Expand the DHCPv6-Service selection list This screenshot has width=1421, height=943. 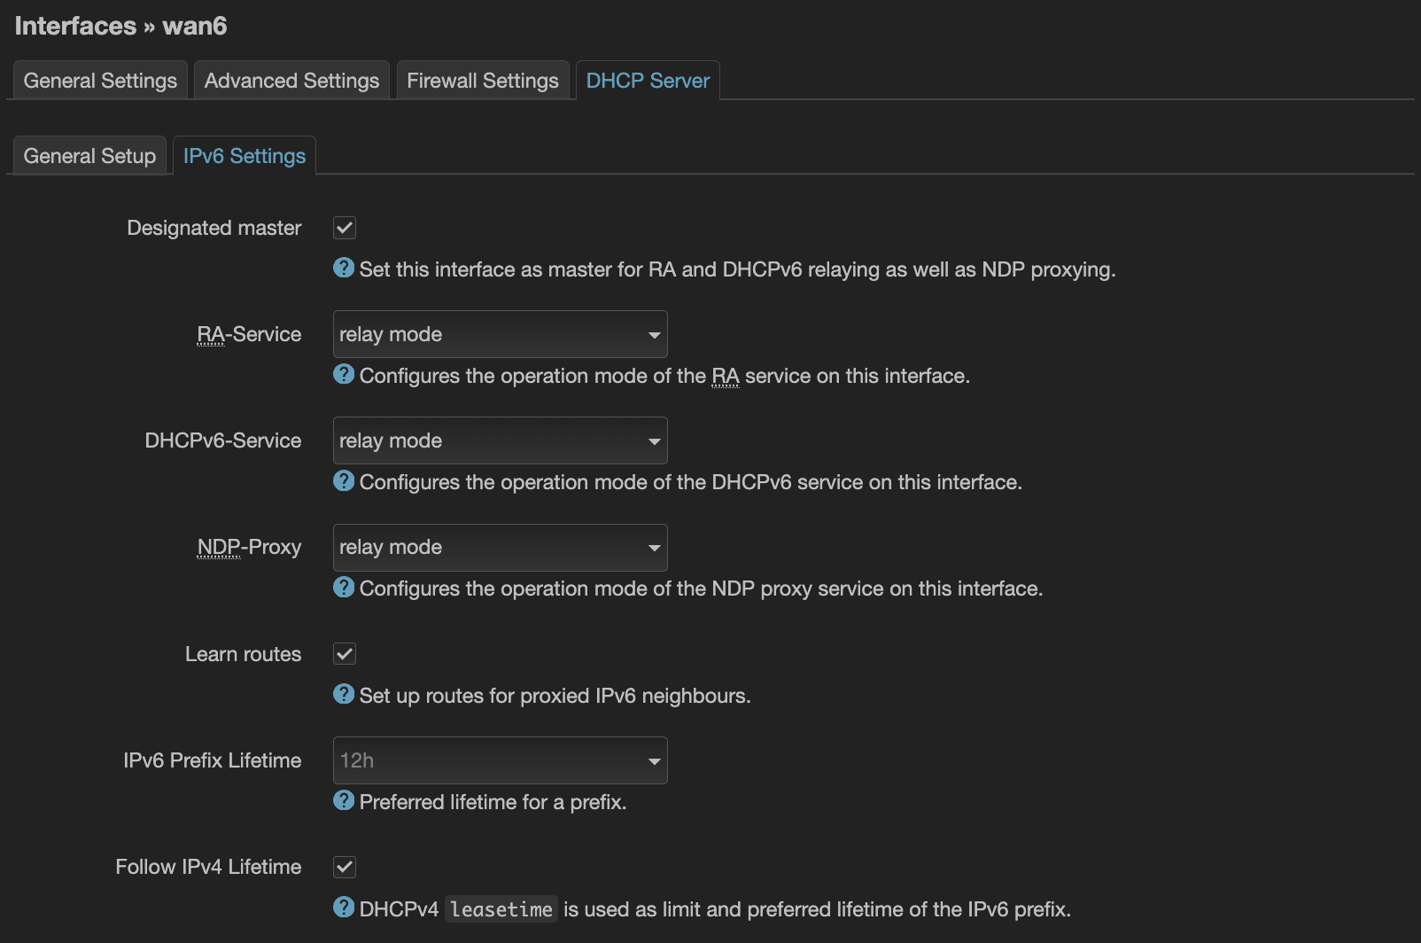[500, 440]
